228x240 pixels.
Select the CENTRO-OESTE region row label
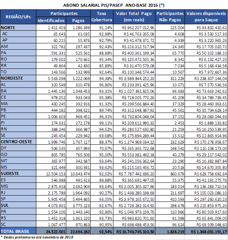[16, 142]
